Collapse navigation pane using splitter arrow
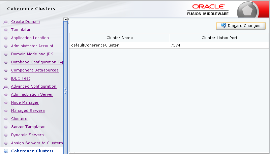 click(x=68, y=19)
